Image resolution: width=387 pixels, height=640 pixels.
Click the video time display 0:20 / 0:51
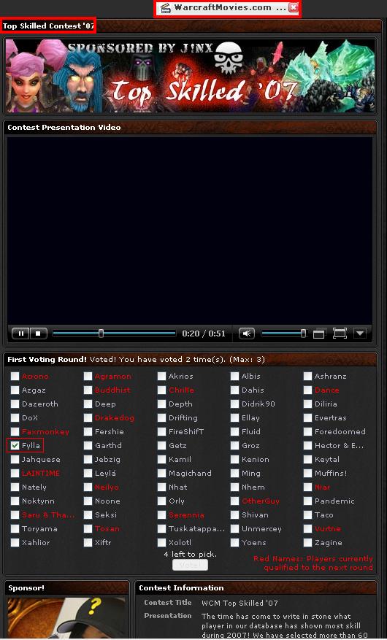click(204, 334)
